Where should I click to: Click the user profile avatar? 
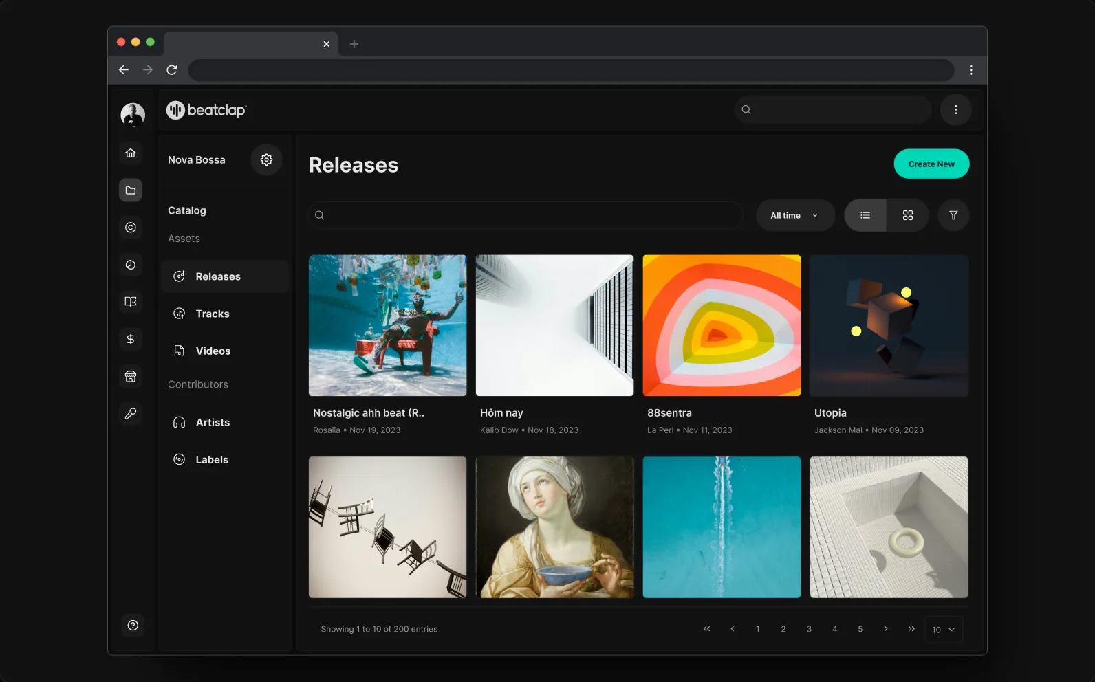tap(133, 115)
